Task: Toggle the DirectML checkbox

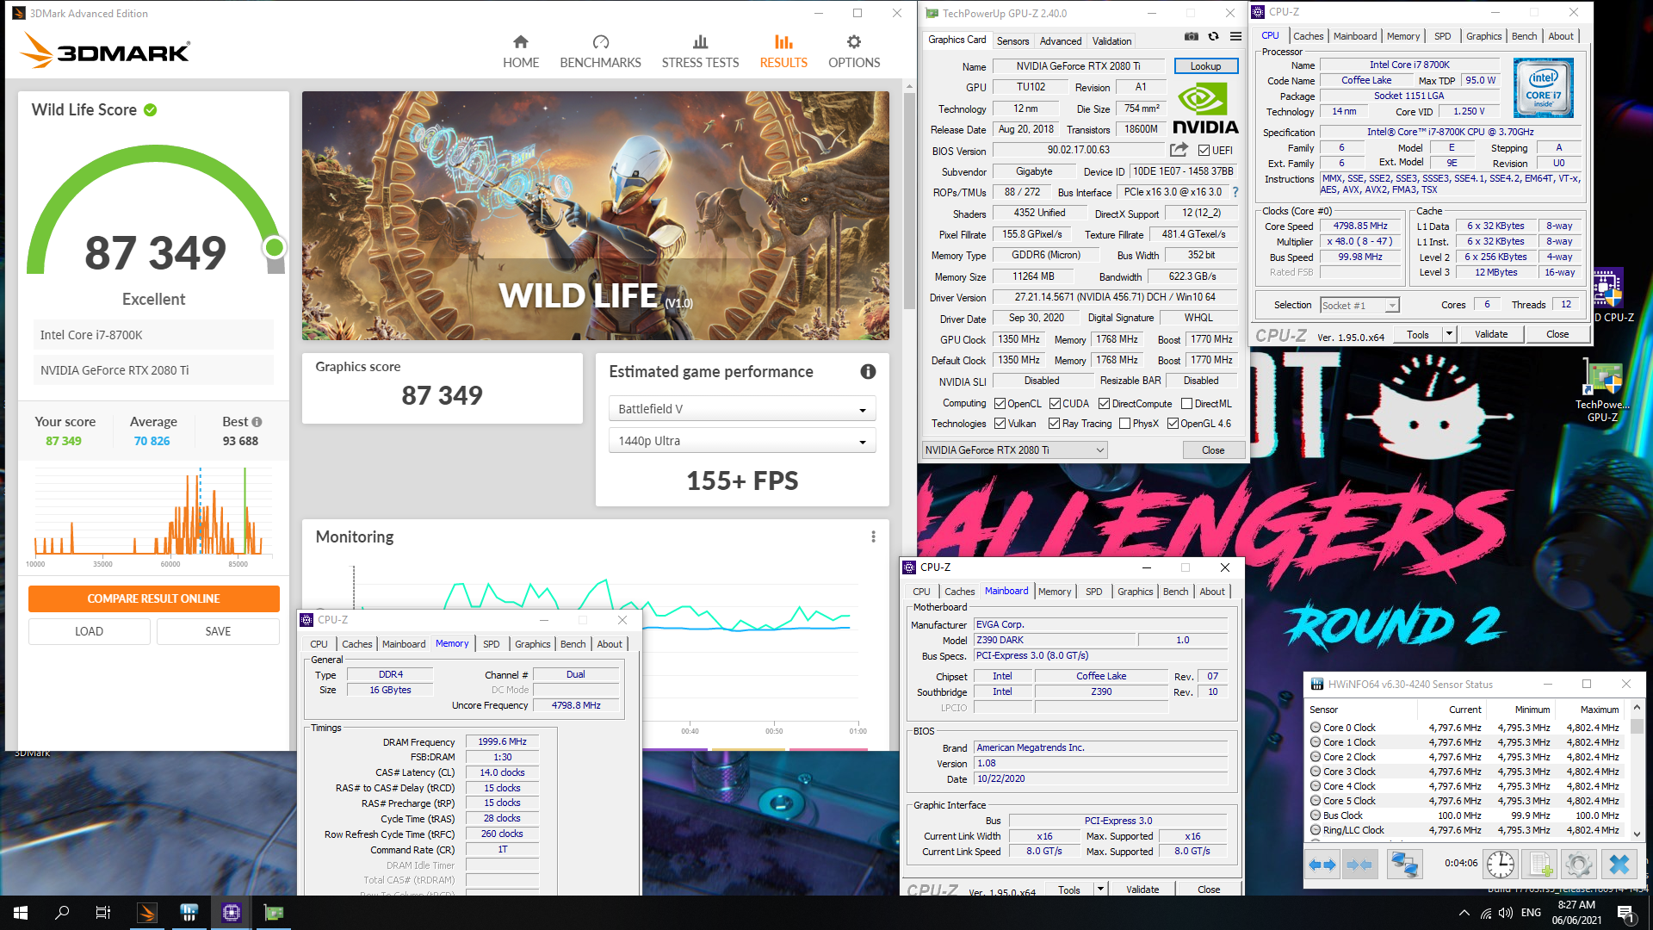Action: pos(1186,403)
